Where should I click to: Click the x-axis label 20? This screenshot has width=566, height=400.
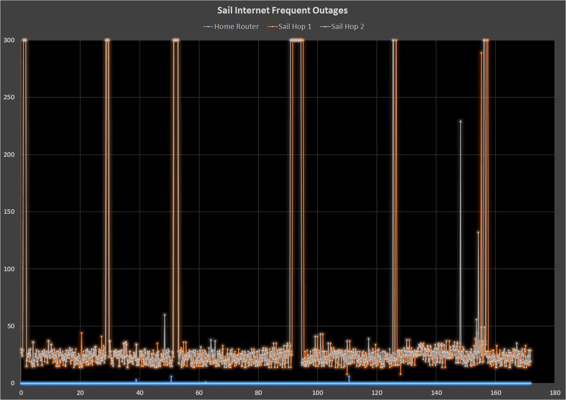pyautogui.click(x=80, y=392)
